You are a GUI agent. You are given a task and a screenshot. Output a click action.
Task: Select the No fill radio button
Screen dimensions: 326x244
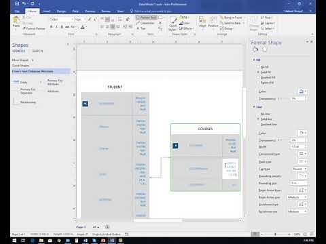pos(258,67)
